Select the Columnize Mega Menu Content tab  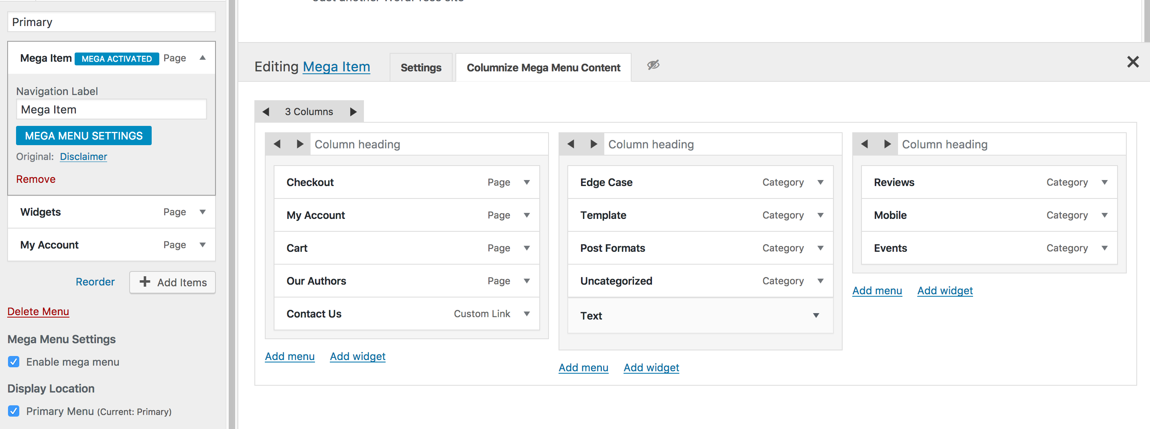point(543,67)
